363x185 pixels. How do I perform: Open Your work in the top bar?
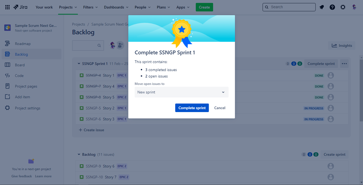point(44,7)
